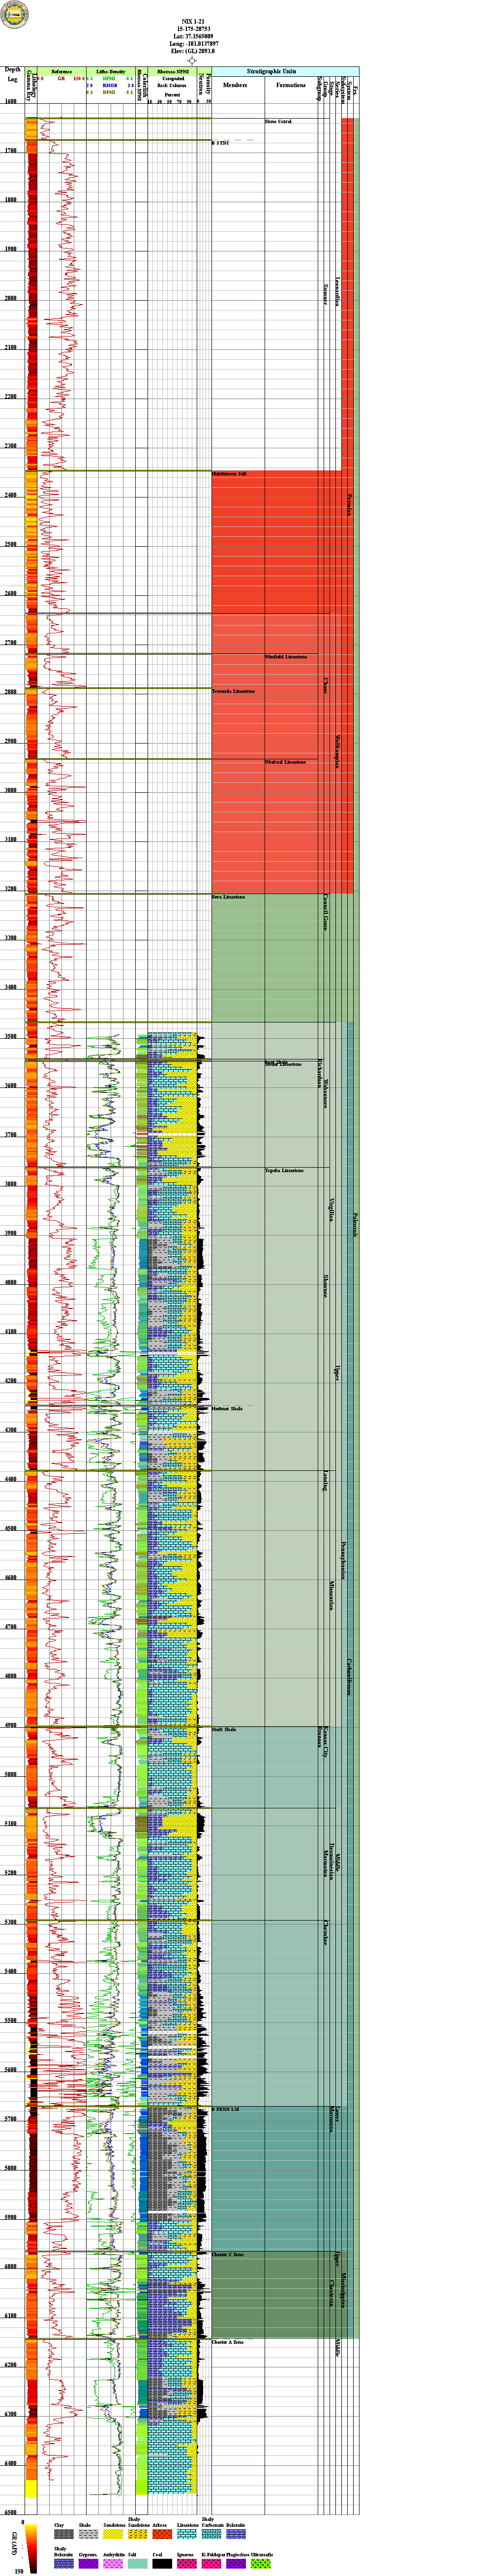Click the 3500 depth label

click(x=12, y=1036)
